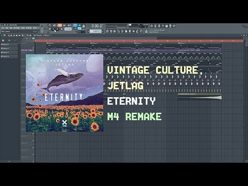Viewport: 248px width, 186px height.
Task: Select the playlist Select tool
Action: coord(25,36)
